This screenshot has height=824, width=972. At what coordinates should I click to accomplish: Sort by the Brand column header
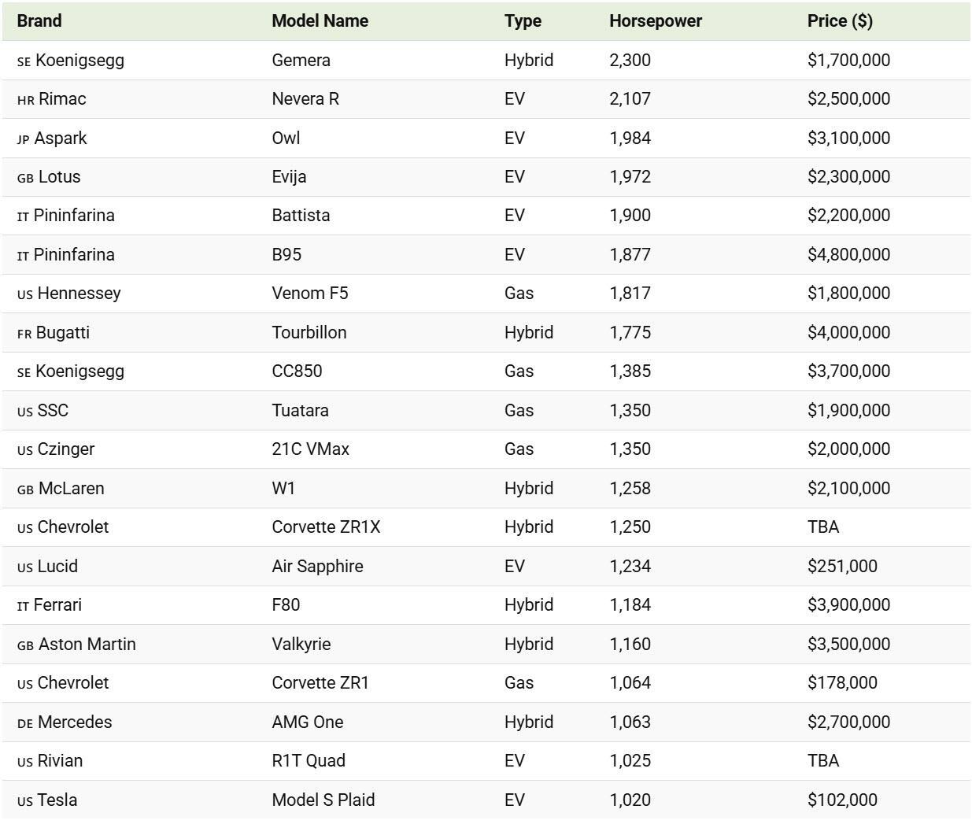[39, 21]
